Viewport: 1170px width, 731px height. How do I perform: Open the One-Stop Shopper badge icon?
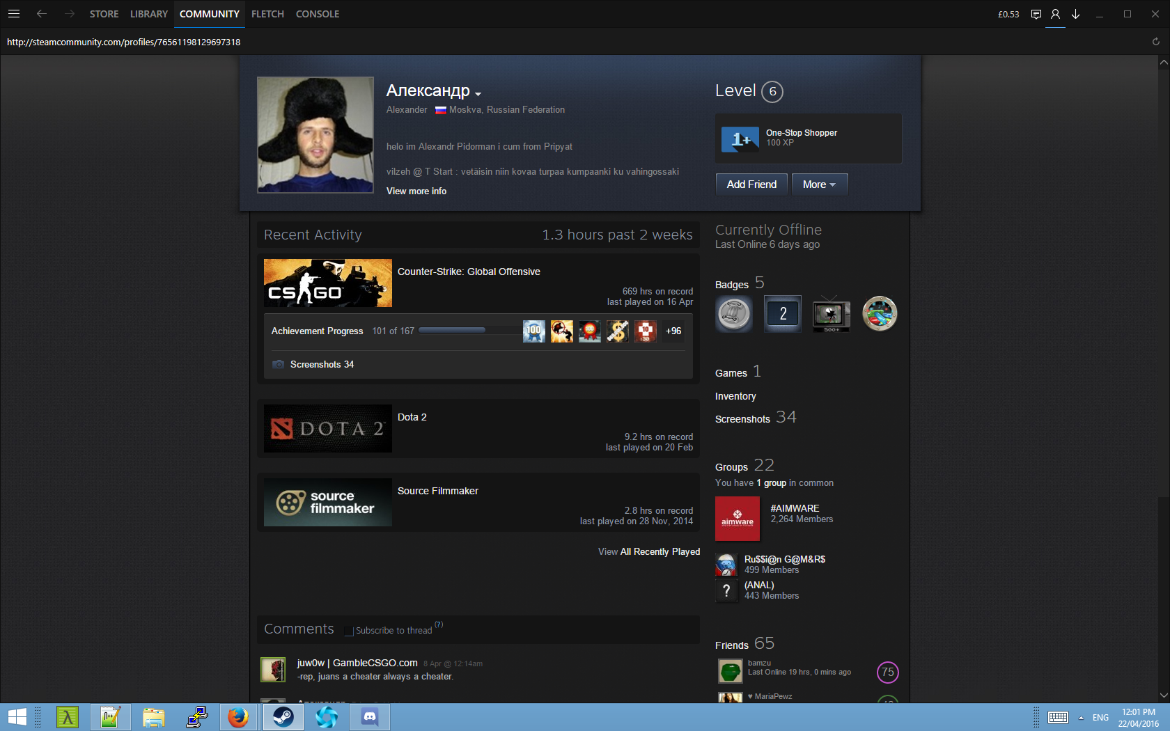point(740,139)
